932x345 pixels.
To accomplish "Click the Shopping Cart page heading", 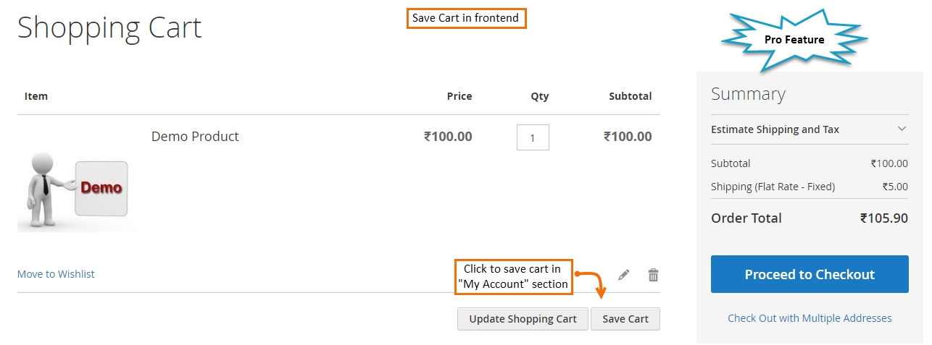I will click(x=109, y=27).
